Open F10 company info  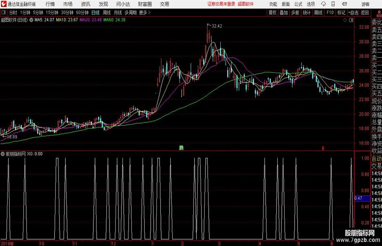coord(330,13)
